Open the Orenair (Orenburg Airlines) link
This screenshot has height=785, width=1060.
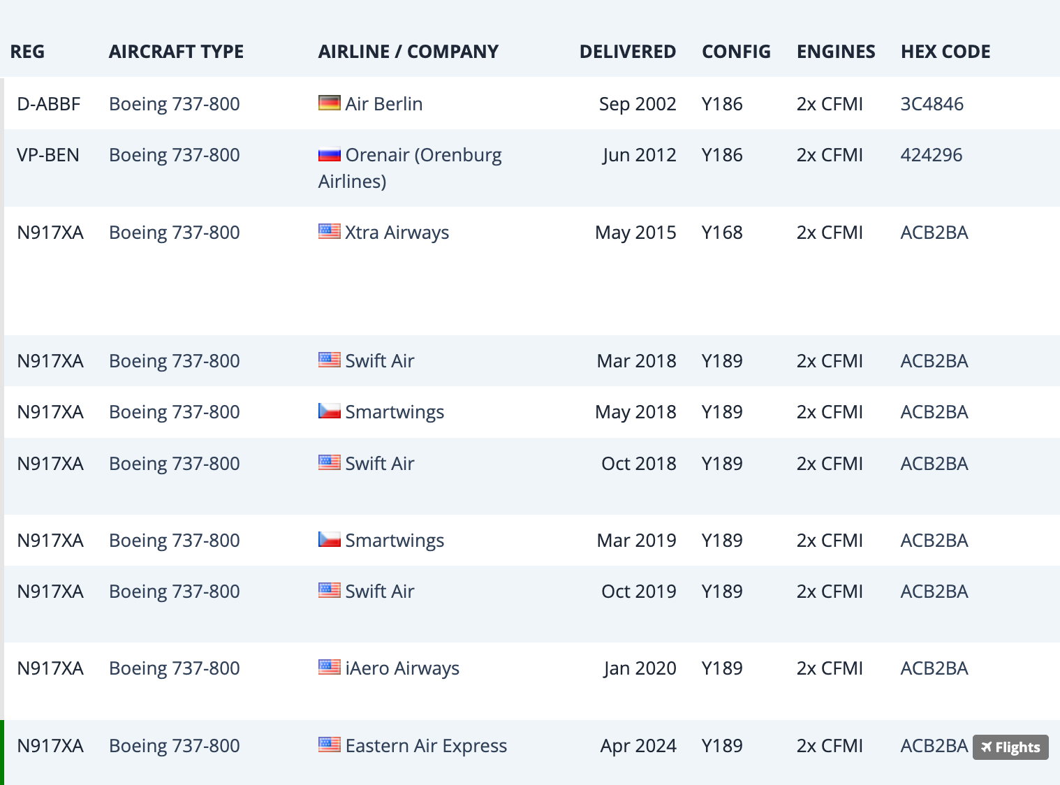[410, 168]
